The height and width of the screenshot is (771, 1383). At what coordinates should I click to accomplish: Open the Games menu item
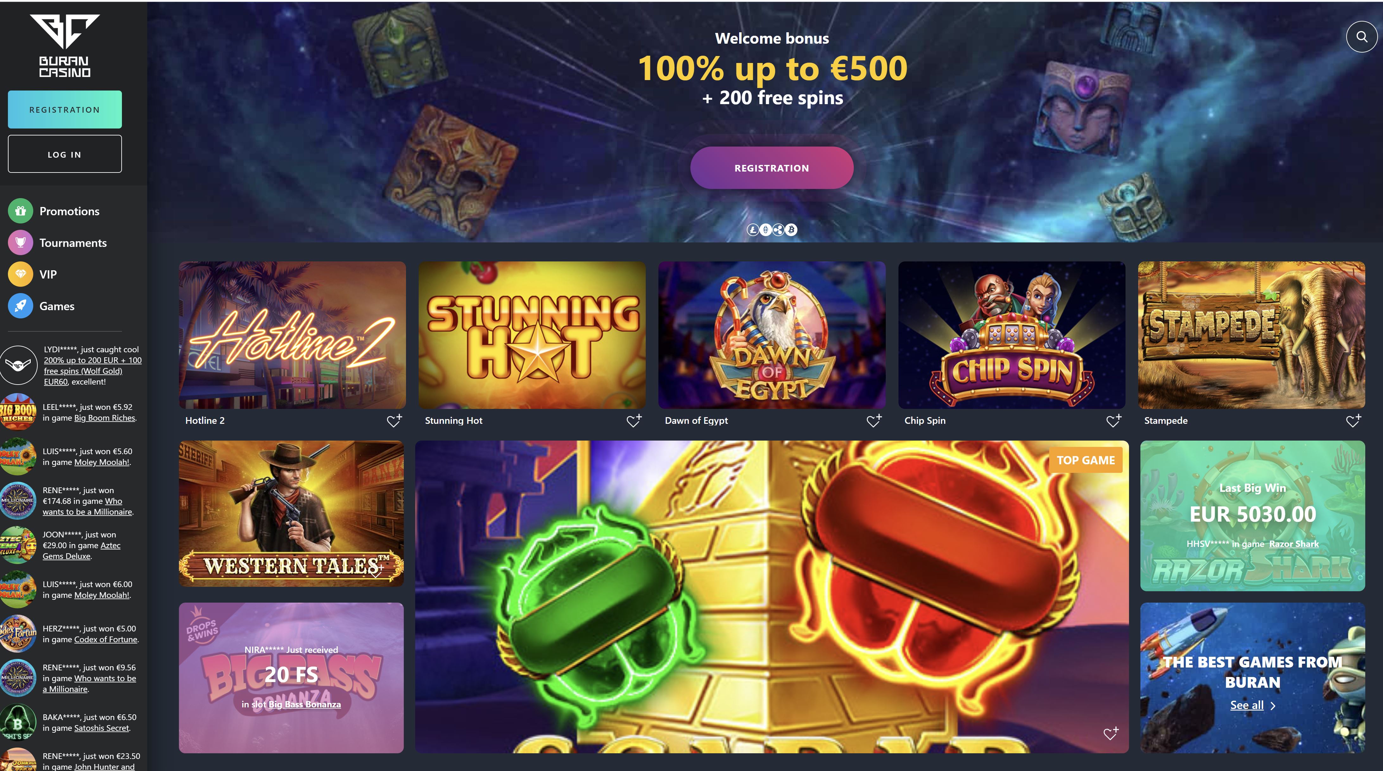[x=57, y=306]
